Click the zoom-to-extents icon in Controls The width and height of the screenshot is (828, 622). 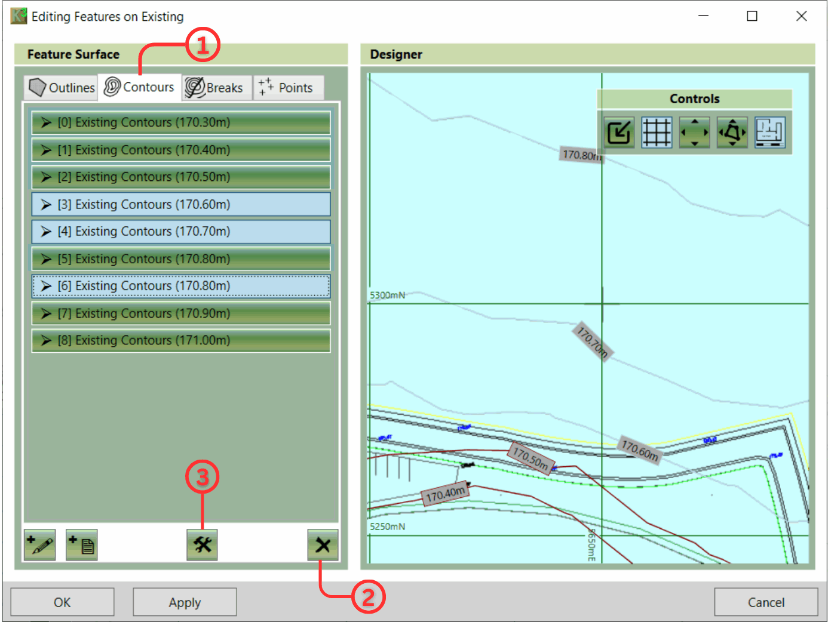coord(618,132)
